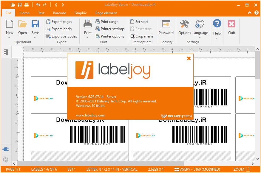Viewport: 261px width, 173px height.
Task: Expand the Print dropdown arrow
Action: point(87,38)
